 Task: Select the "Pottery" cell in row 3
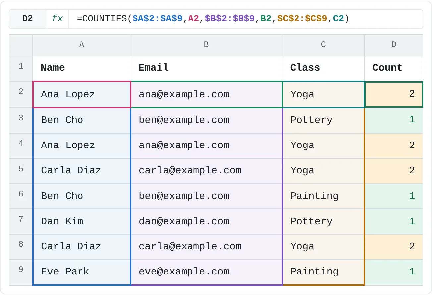coord(323,120)
